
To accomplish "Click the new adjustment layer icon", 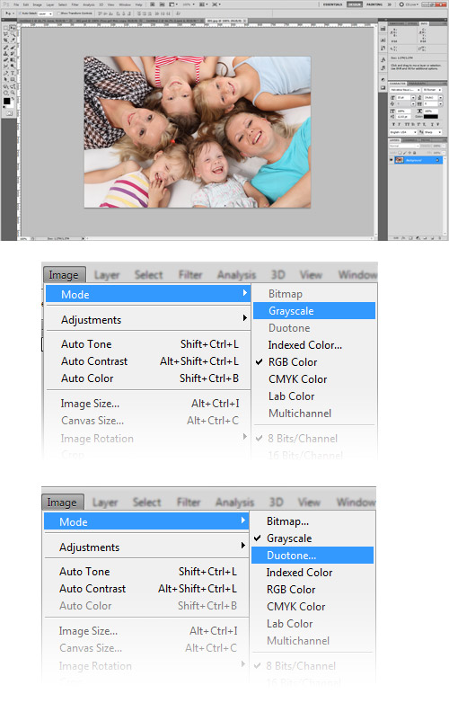I will click(418, 238).
